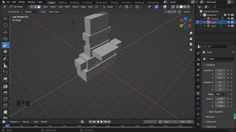Open the Face menu

pyautogui.click(x=90, y=7)
